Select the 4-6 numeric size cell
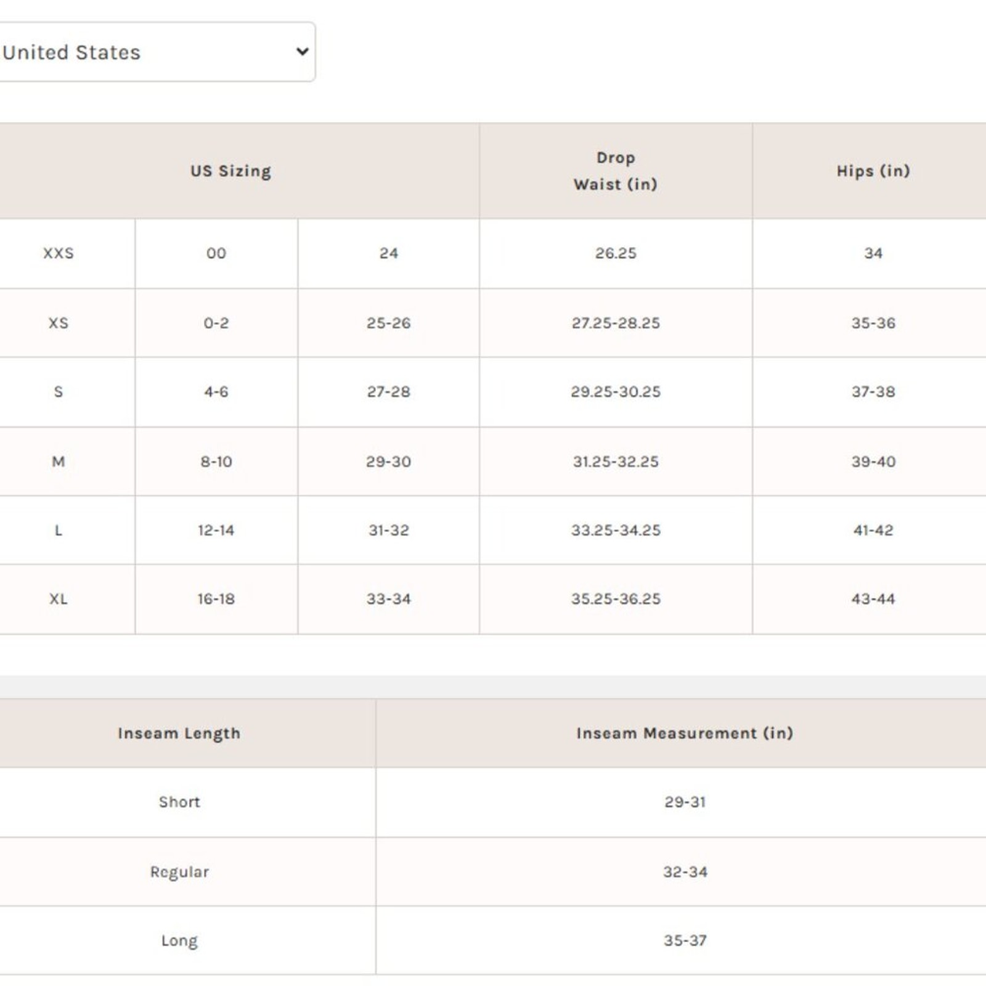This screenshot has width=986, height=986. point(216,392)
